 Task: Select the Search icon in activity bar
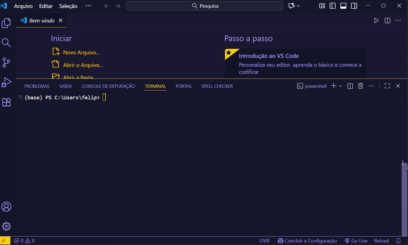6,43
